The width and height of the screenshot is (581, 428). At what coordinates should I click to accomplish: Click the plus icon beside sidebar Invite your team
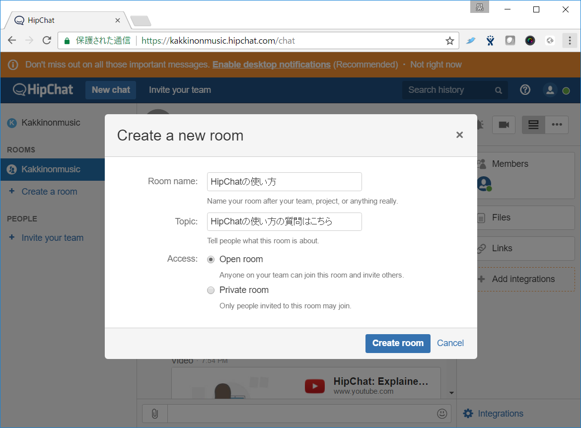tap(12, 237)
